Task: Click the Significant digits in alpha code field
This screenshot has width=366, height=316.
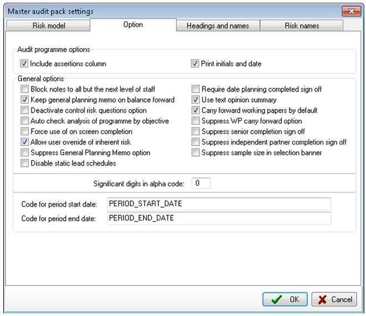Action: [201, 184]
